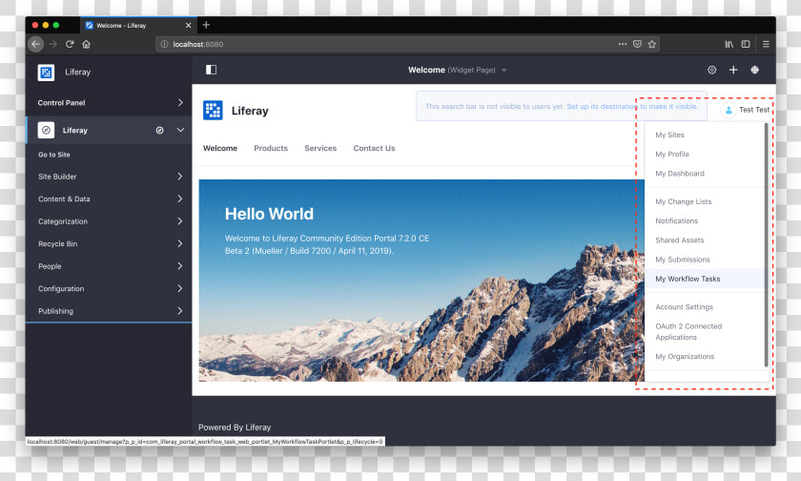This screenshot has width=801, height=481.
Task: Open a new browser tab with plus
Action: click(x=206, y=25)
